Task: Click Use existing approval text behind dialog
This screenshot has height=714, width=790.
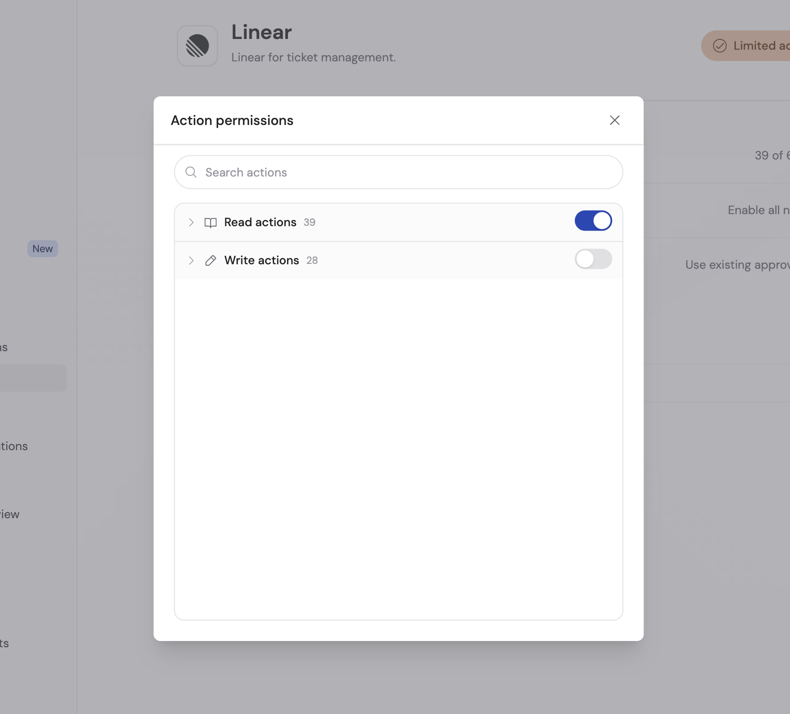Action: pos(738,265)
